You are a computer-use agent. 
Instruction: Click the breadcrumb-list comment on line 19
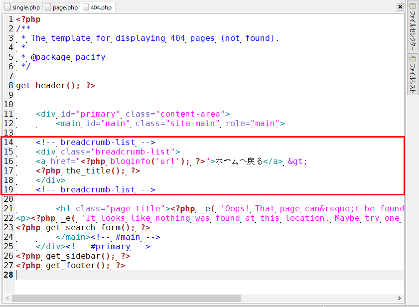(x=96, y=189)
